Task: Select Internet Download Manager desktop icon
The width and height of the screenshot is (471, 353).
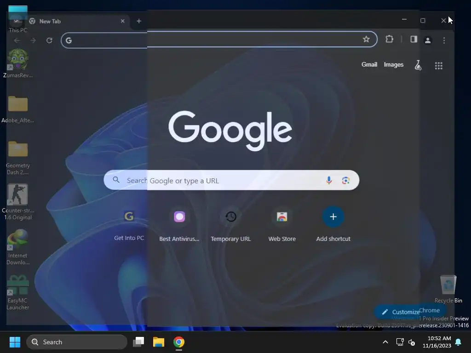Action: click(18, 247)
